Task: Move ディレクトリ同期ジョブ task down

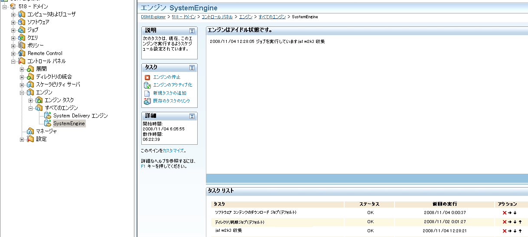Action: point(515,222)
